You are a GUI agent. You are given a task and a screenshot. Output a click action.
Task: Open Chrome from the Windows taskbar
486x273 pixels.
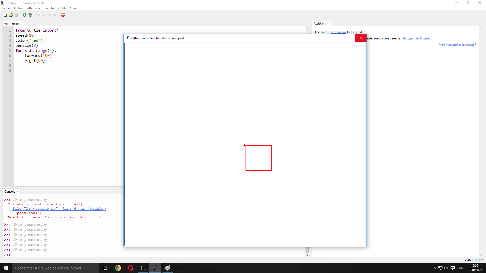(118, 268)
